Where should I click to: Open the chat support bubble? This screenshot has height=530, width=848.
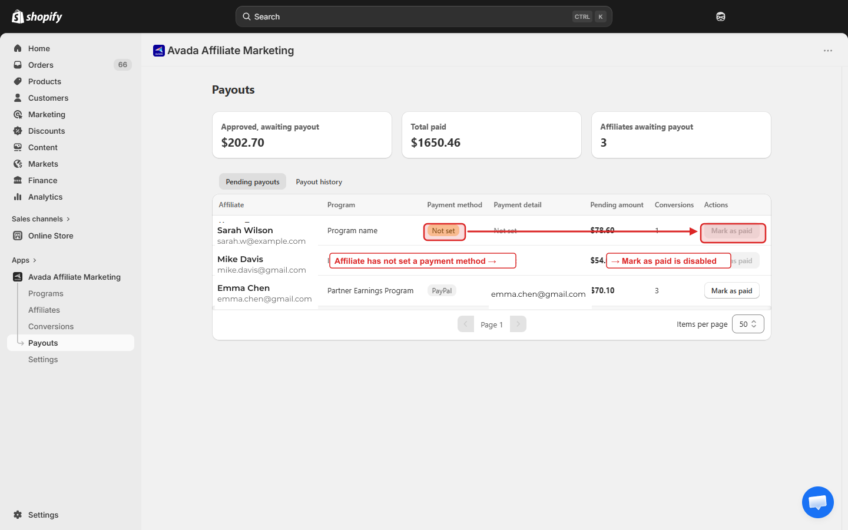(x=818, y=502)
